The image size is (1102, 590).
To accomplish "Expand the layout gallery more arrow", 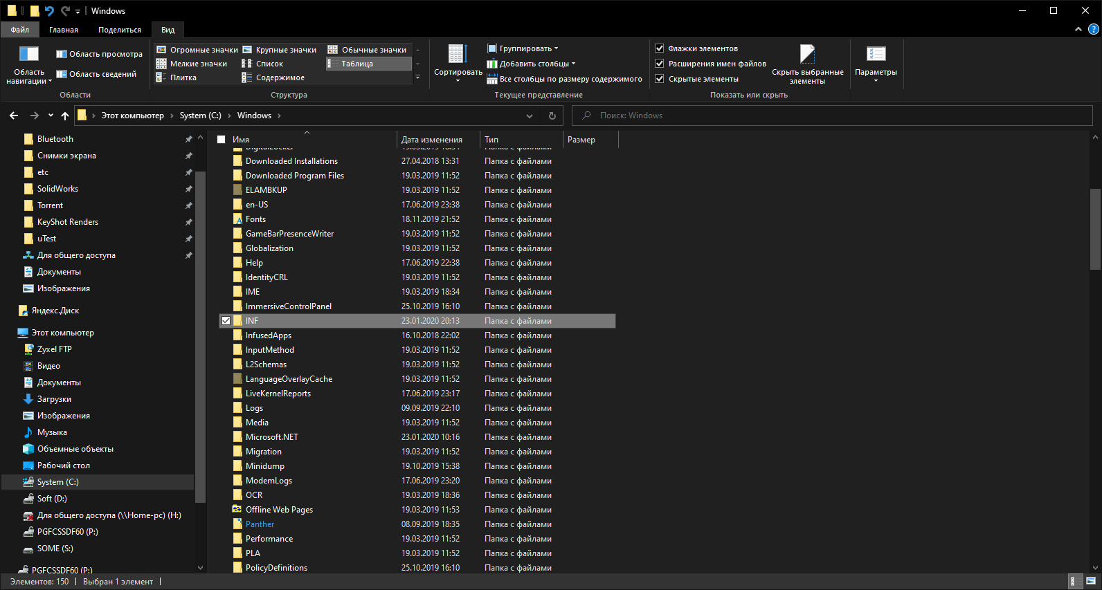I will pos(417,77).
